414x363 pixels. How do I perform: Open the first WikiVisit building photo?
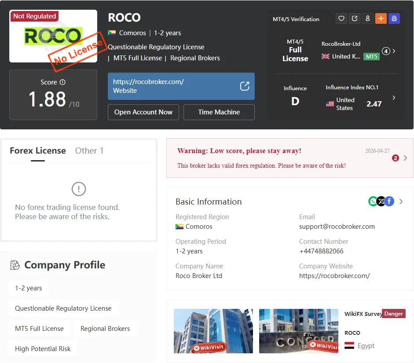pyautogui.click(x=213, y=331)
